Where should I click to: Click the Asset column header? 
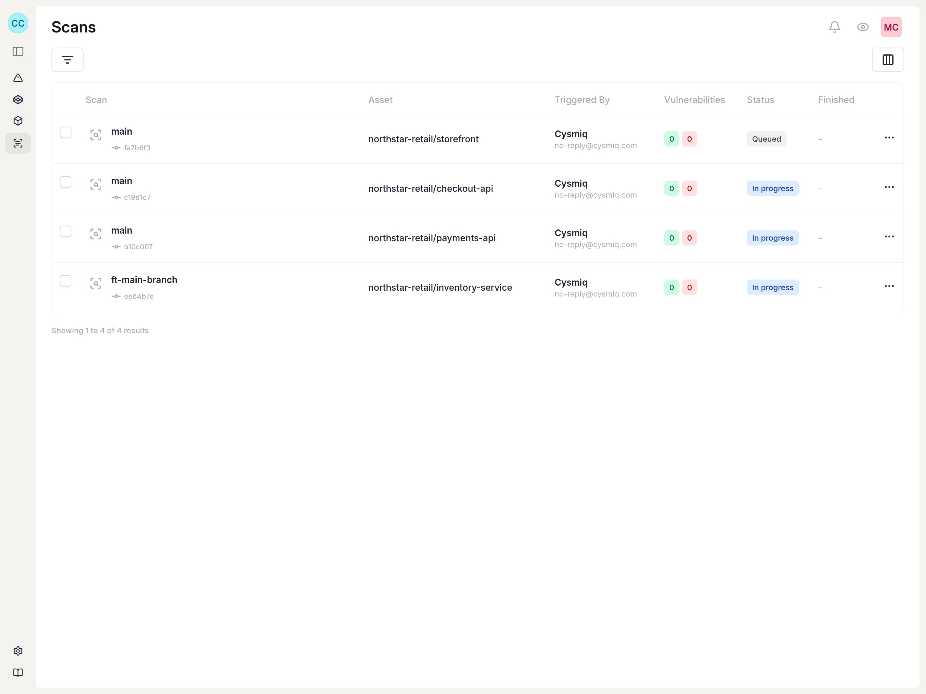[x=381, y=100]
